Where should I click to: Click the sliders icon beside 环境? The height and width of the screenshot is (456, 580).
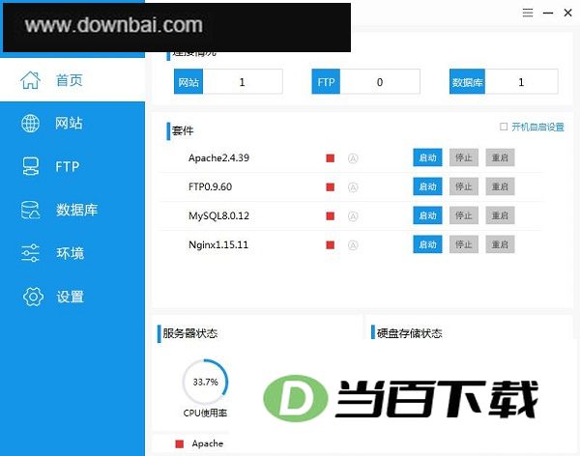click(30, 253)
